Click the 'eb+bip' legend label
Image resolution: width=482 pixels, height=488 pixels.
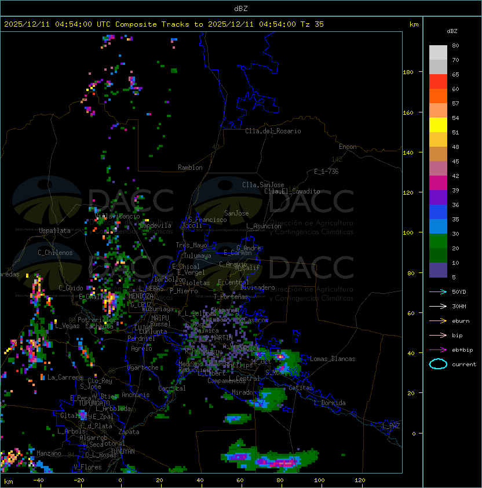tap(462, 350)
